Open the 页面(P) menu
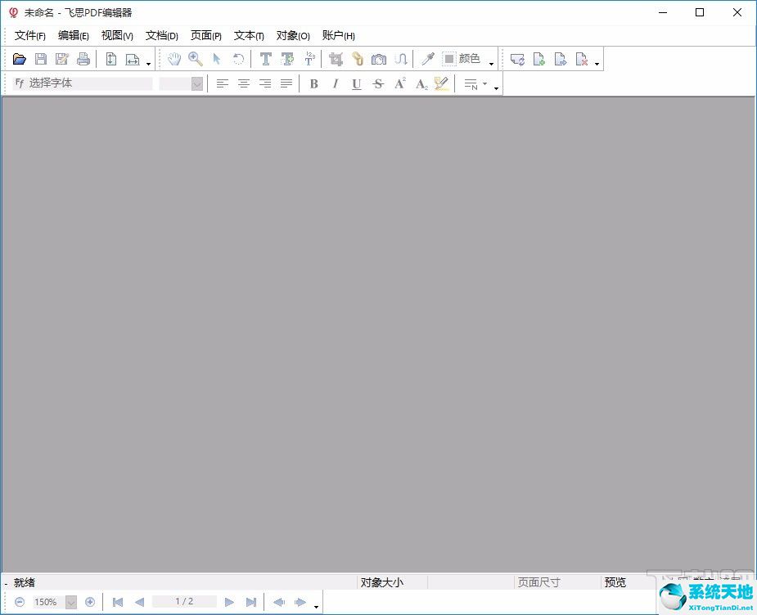757x615 pixels. click(x=205, y=35)
